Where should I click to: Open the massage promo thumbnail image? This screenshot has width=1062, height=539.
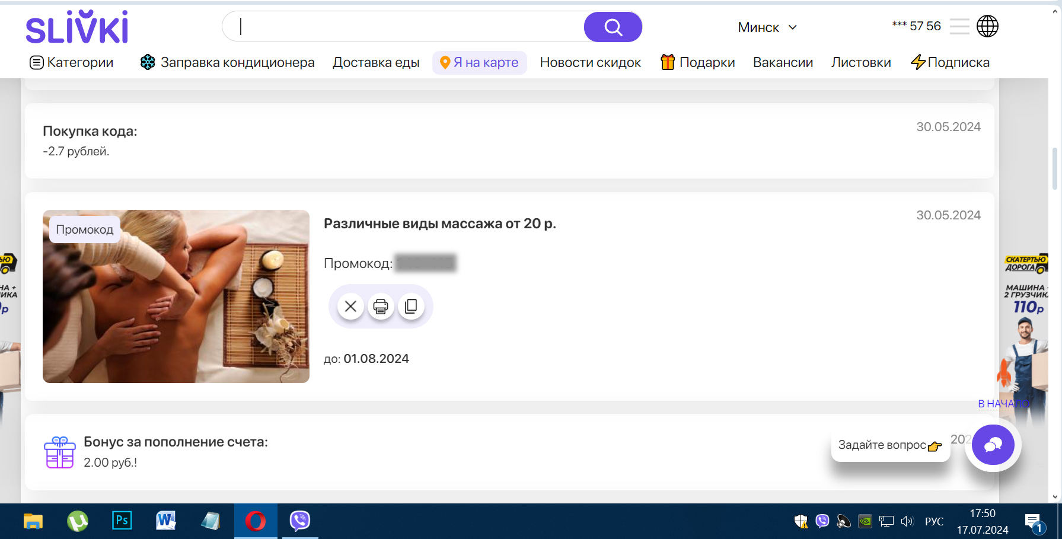tap(176, 296)
